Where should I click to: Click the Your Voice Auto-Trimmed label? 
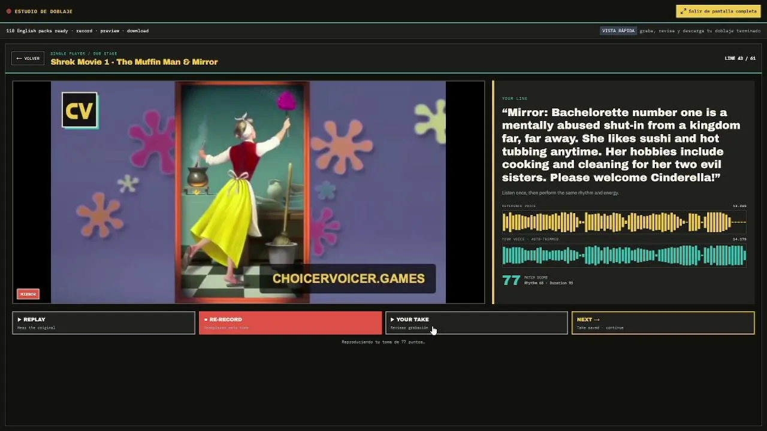pos(530,239)
